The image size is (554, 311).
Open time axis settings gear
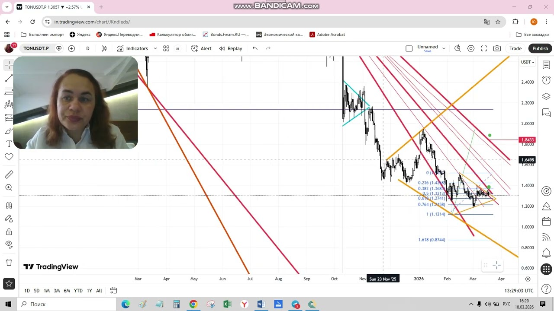click(528, 279)
